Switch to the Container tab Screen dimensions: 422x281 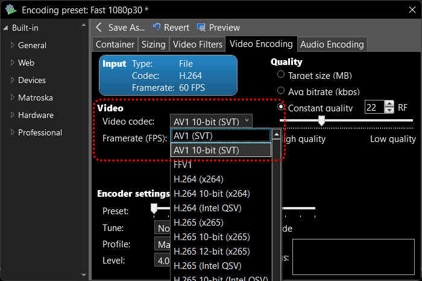click(x=115, y=45)
